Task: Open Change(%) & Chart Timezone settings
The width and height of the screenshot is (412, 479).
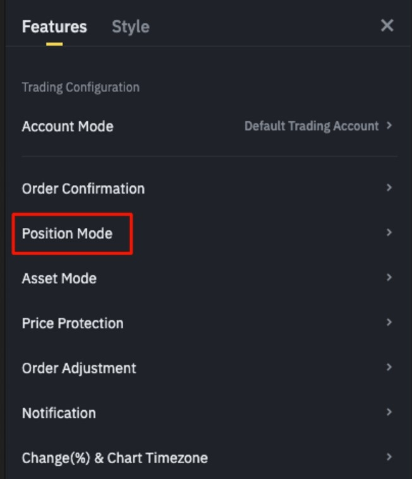Action: [x=115, y=458]
